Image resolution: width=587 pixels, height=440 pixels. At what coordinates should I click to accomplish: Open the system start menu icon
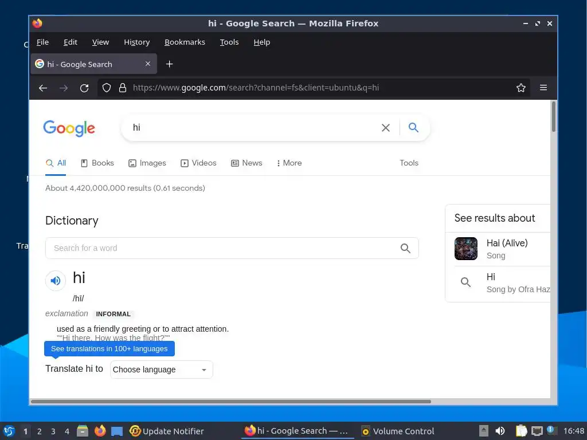pyautogui.click(x=9, y=431)
